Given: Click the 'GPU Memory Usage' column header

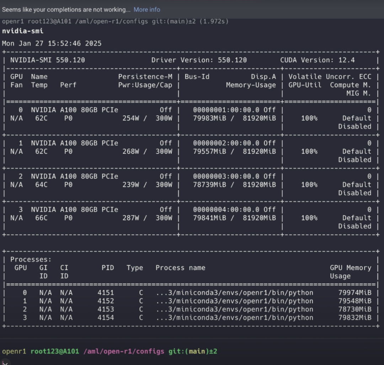Looking at the screenshot, I should [351, 272].
